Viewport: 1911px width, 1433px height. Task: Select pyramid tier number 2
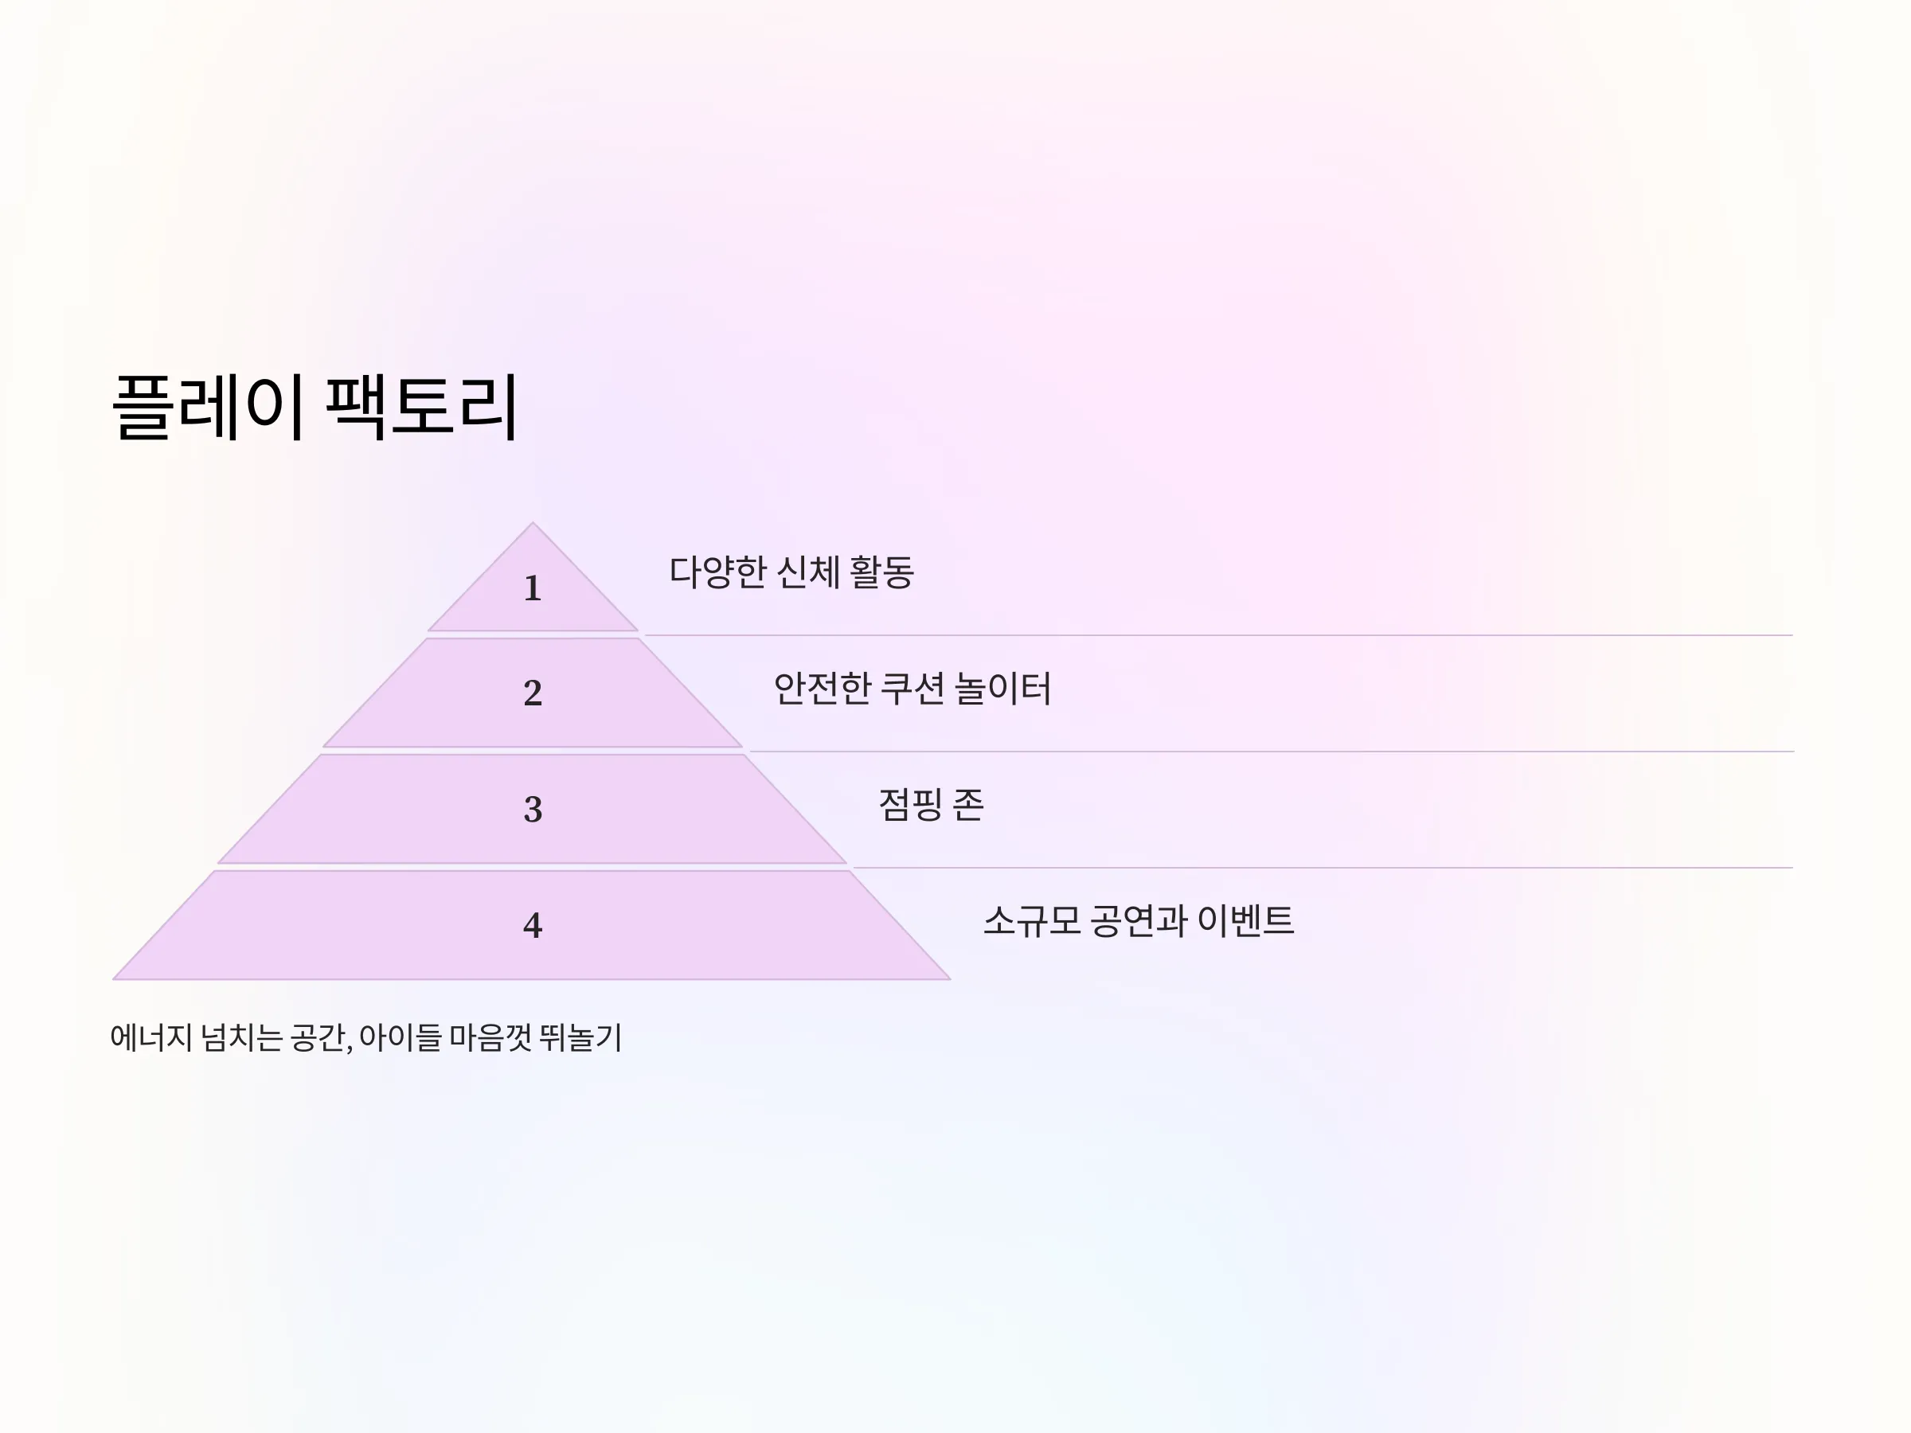pyautogui.click(x=533, y=693)
